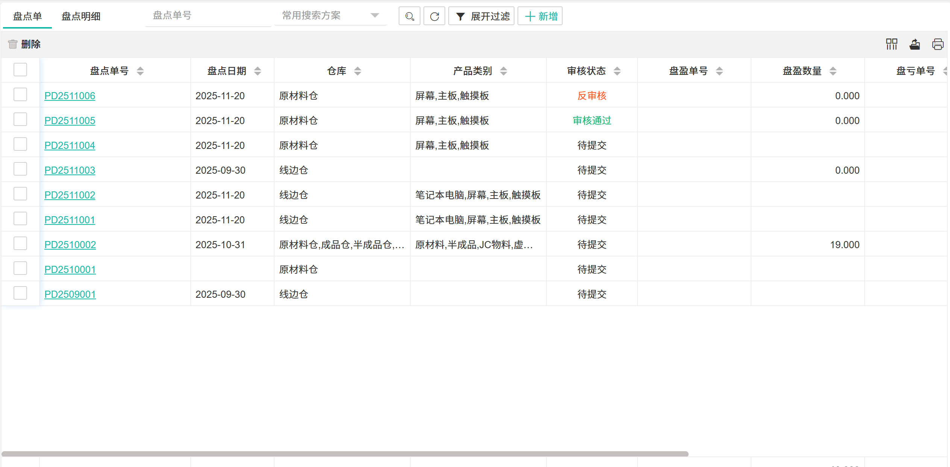This screenshot has width=950, height=467.
Task: Focus the 盘点单号 search input field
Action: point(208,15)
